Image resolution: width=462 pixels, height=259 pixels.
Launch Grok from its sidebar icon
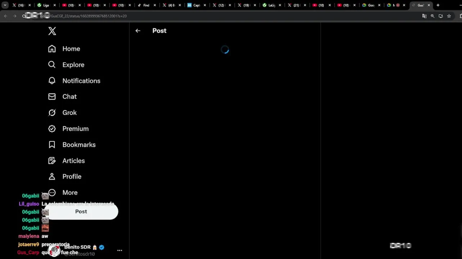click(x=52, y=113)
